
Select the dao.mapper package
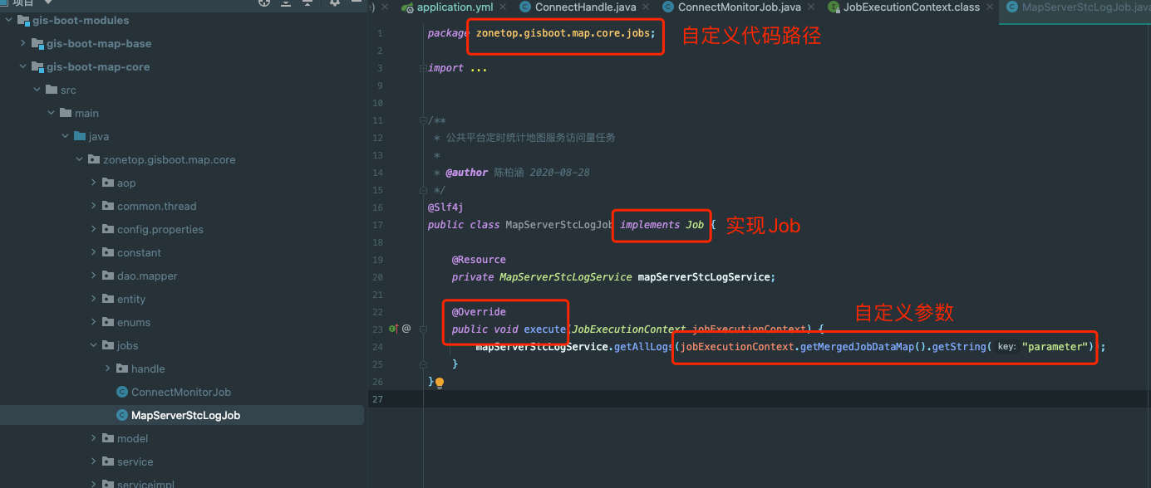tap(147, 276)
